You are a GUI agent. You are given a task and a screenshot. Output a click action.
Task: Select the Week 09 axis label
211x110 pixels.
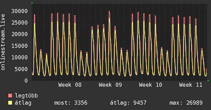[110, 85]
